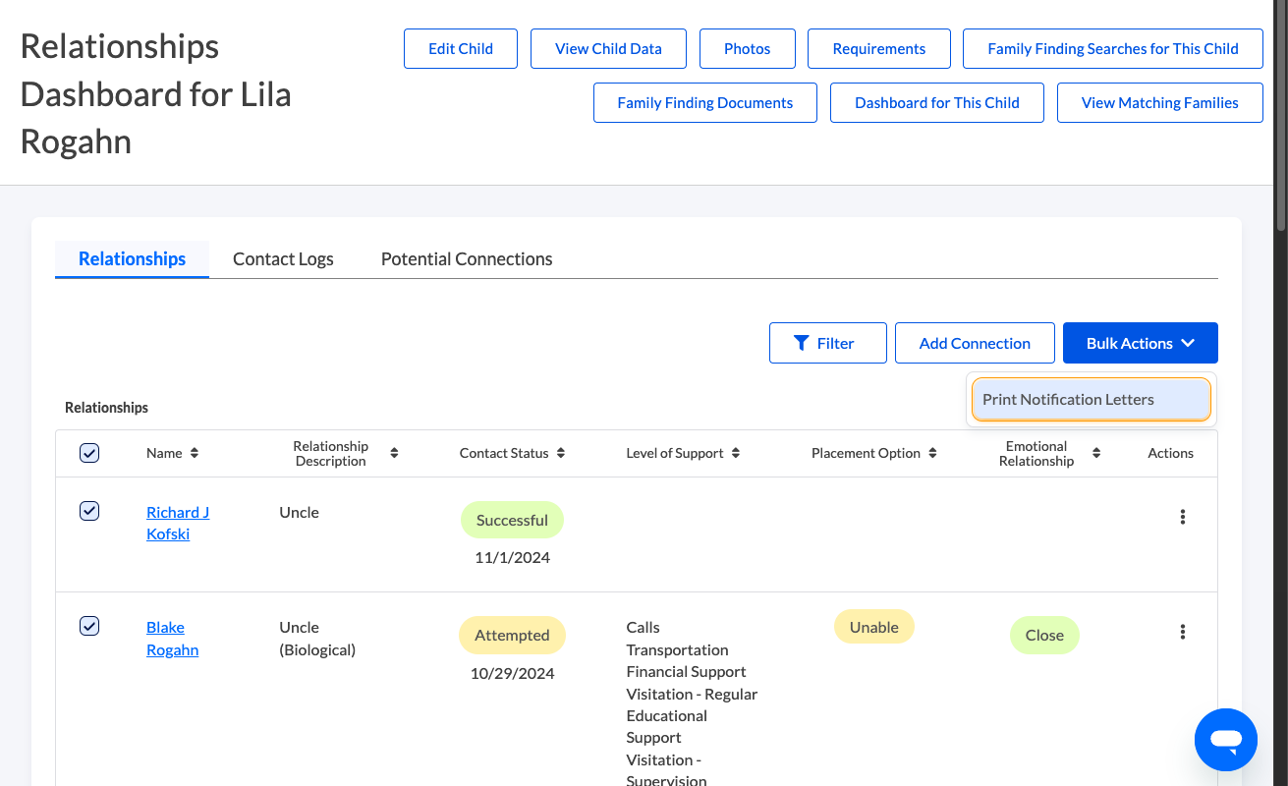Open actions menu for Richard J Kofski

(x=1183, y=517)
